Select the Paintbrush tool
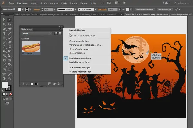 (10, 38)
